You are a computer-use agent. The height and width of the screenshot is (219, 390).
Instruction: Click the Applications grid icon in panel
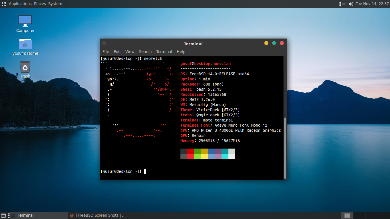(4, 4)
